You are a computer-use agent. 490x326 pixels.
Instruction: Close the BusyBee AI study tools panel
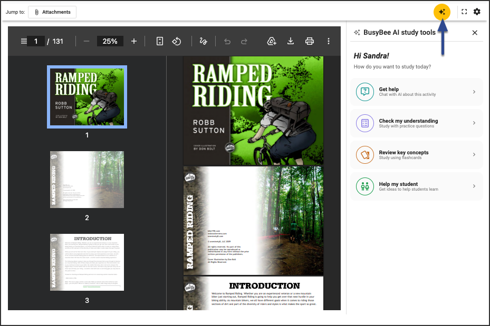click(475, 33)
